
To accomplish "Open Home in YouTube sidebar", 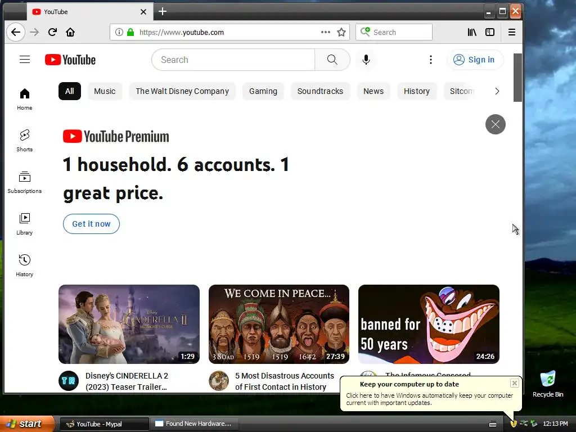I will click(x=25, y=99).
